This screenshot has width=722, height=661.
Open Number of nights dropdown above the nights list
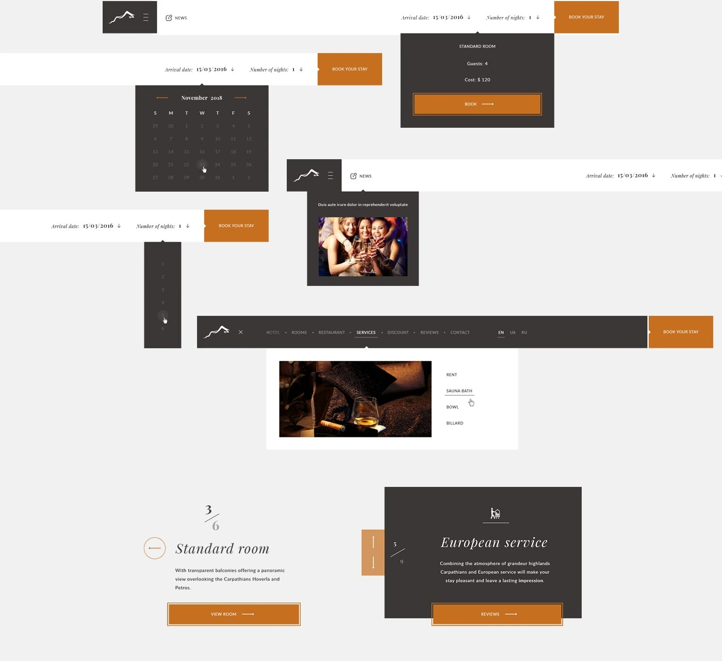point(163,226)
